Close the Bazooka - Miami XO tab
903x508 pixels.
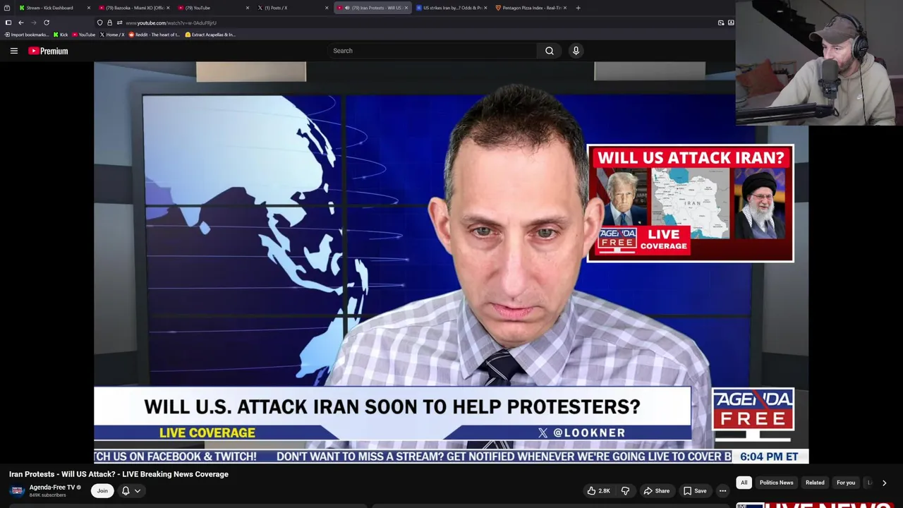point(168,8)
